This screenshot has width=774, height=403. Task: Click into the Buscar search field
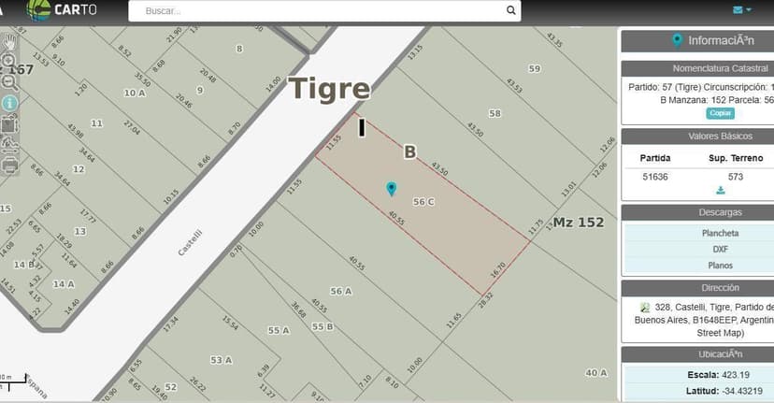(x=318, y=11)
